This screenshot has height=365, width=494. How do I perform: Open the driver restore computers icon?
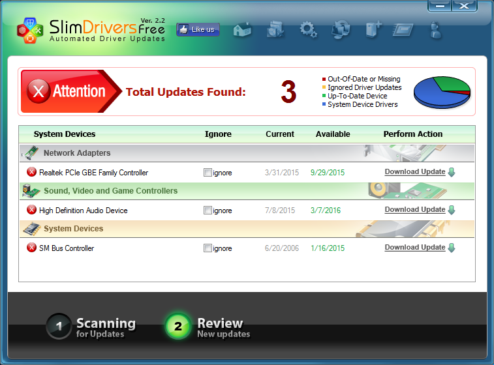341,29
